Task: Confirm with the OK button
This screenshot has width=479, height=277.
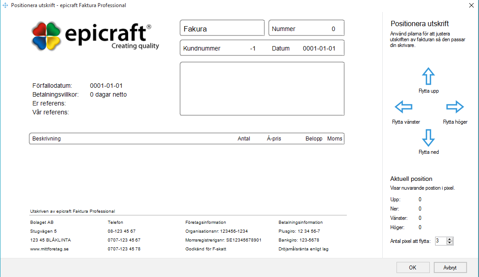Action: [413, 268]
